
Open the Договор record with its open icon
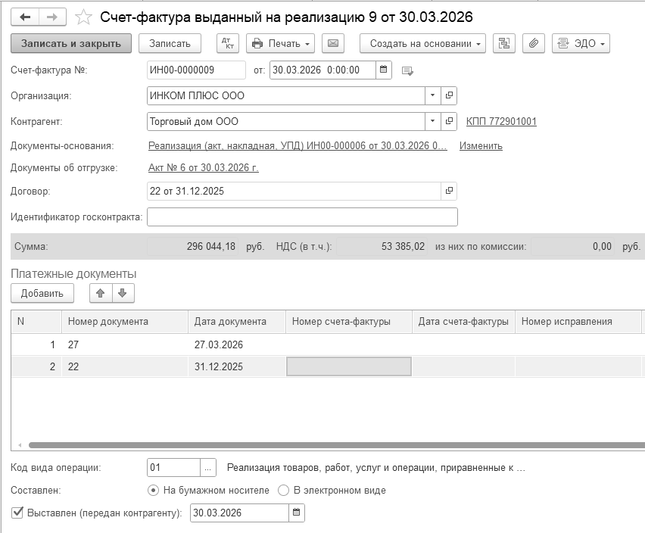[x=449, y=191]
